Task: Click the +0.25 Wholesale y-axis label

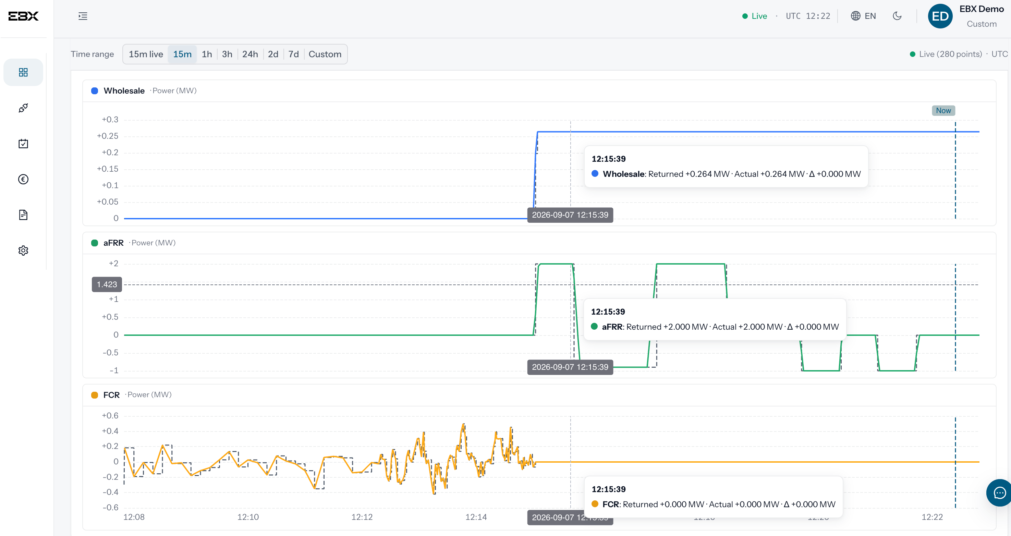Action: (x=108, y=136)
